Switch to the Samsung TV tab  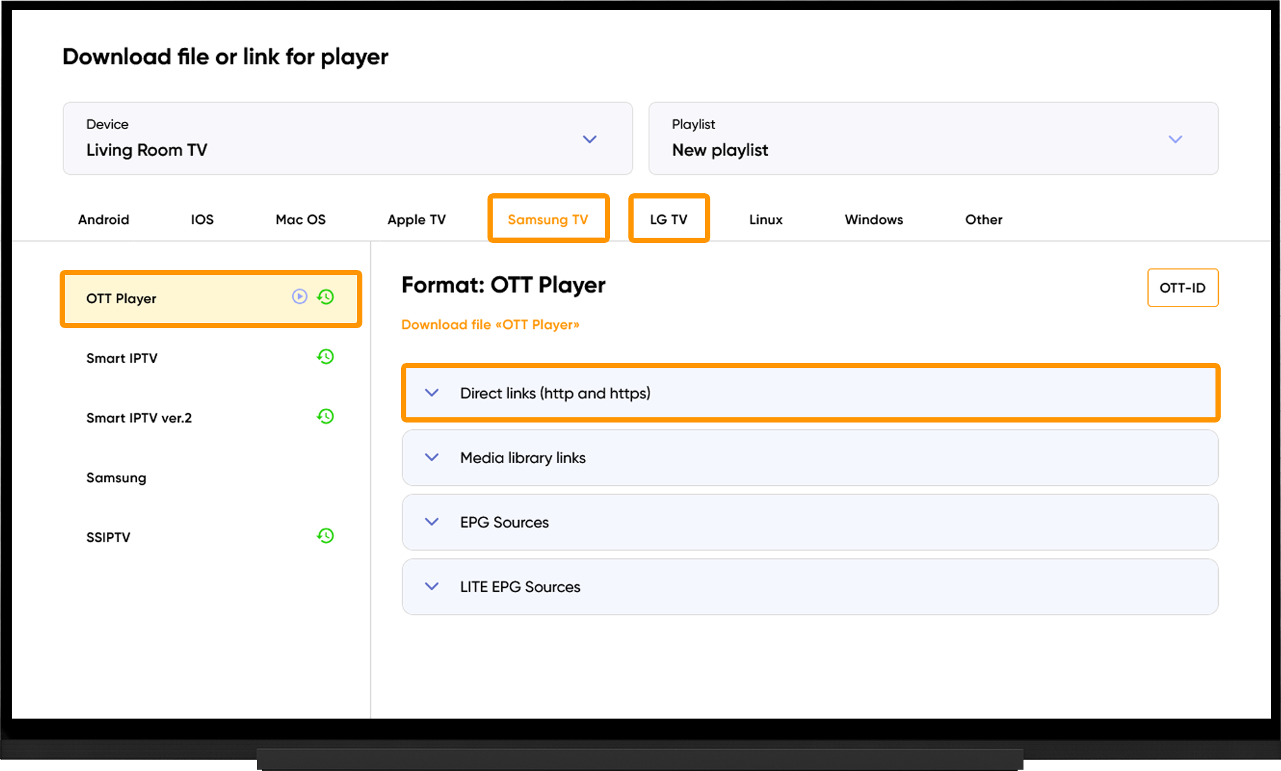pyautogui.click(x=548, y=219)
